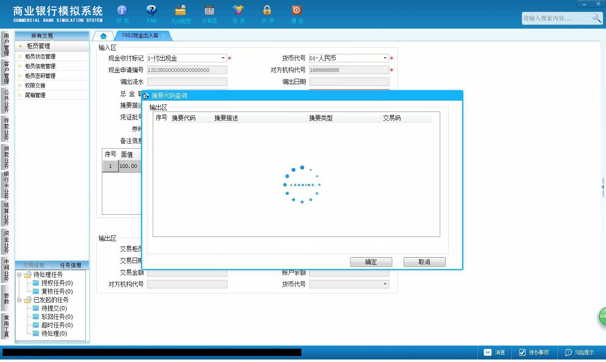
Task: Click the 对方机构代号 input field
Action: click(x=349, y=70)
